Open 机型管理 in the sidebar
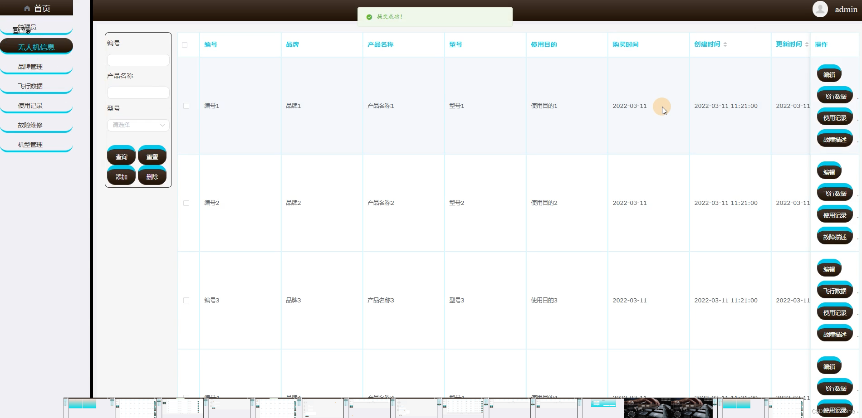862x418 pixels. 36,145
